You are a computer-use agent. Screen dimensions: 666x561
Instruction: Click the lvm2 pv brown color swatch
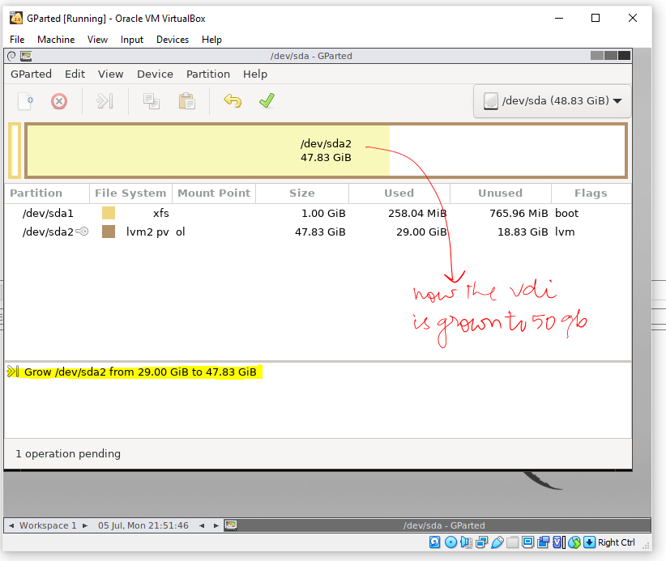tap(109, 232)
